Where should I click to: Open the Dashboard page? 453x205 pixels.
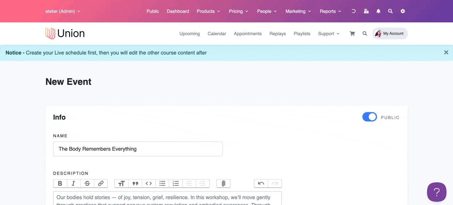(178, 11)
